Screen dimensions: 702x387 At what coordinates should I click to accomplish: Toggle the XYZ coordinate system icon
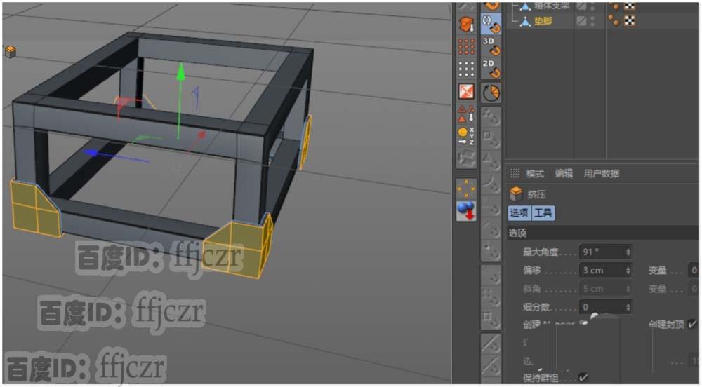pos(466,136)
